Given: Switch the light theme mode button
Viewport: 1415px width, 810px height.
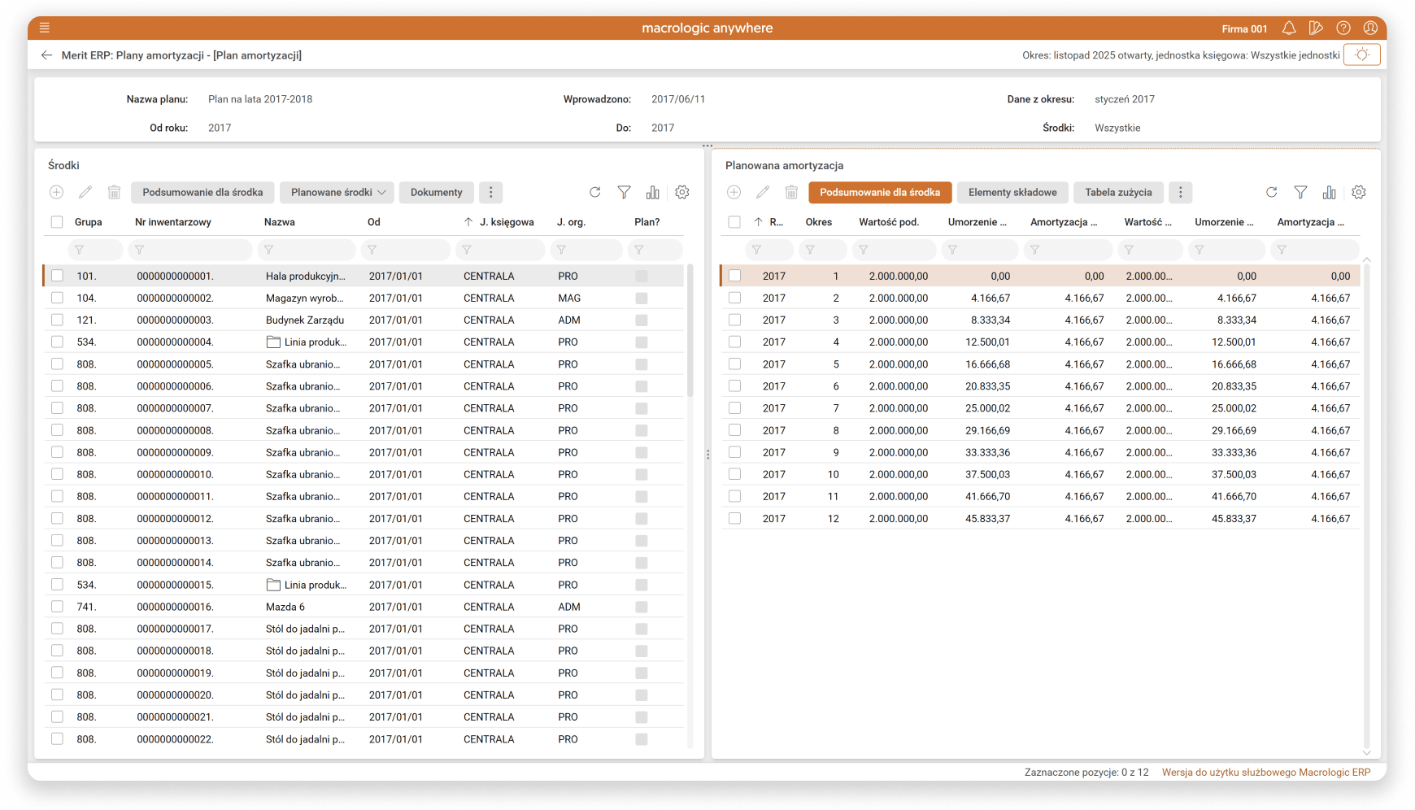Looking at the screenshot, I should (x=1362, y=55).
